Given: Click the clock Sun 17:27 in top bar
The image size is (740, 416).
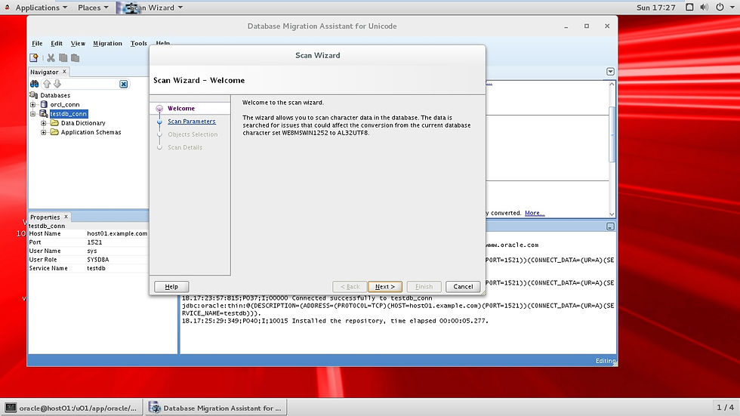Looking at the screenshot, I should [655, 8].
